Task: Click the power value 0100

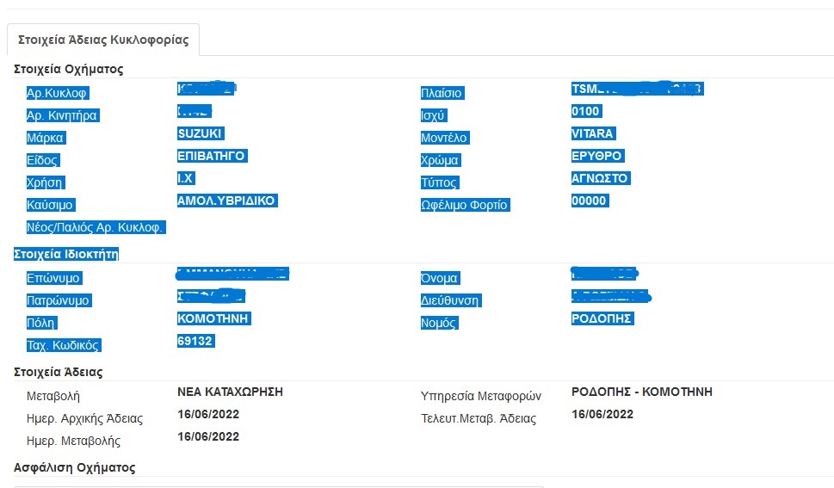Action: point(585,111)
